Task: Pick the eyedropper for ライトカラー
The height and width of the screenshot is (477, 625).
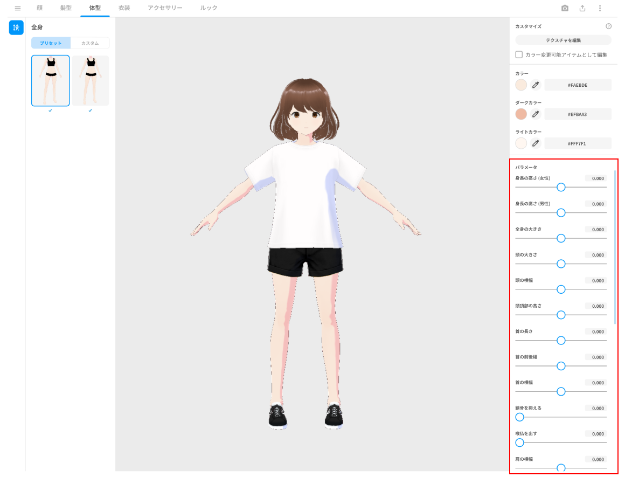Action: coord(536,143)
